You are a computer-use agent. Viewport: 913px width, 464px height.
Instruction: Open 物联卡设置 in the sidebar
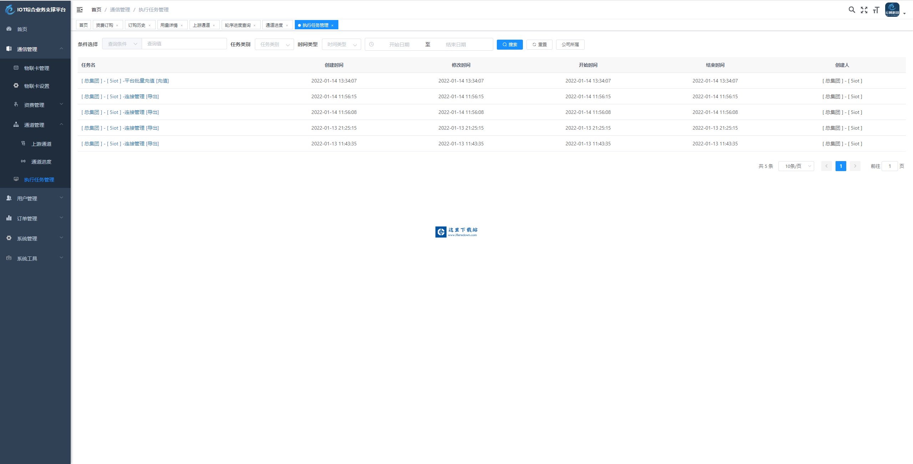(36, 86)
